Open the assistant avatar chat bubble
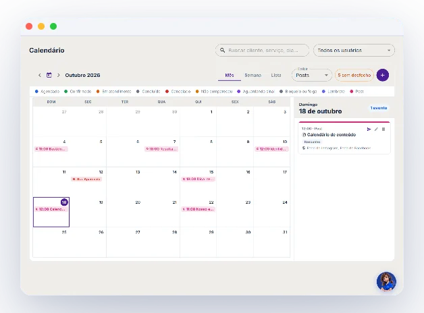This screenshot has height=313, width=424. pyautogui.click(x=386, y=281)
